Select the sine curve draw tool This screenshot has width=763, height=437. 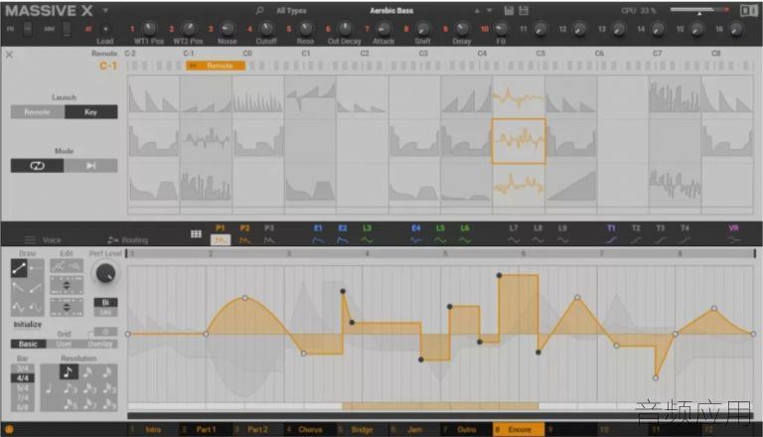[19, 307]
